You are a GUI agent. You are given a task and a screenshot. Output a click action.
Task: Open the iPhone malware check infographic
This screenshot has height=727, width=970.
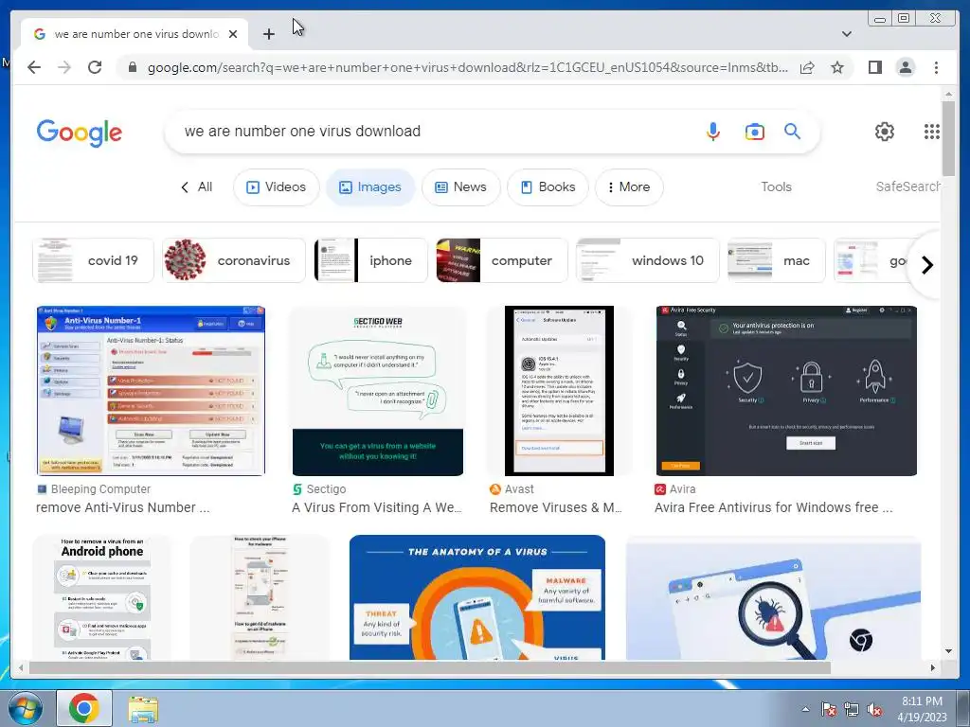[x=260, y=597]
